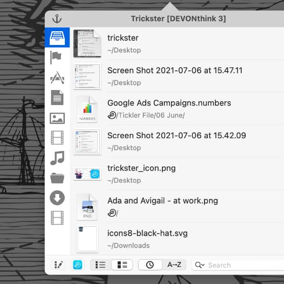Click the anchor pin icon

click(x=57, y=19)
